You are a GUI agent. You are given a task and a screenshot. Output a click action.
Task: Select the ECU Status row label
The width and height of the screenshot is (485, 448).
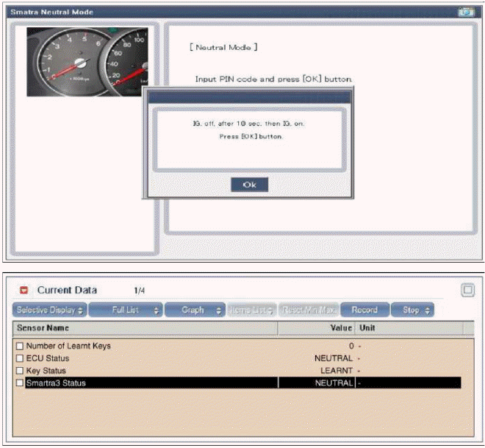point(48,358)
